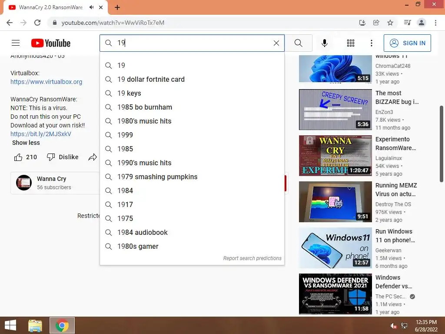Open YouTube settings three-dot menu
445x334 pixels.
(x=371, y=43)
